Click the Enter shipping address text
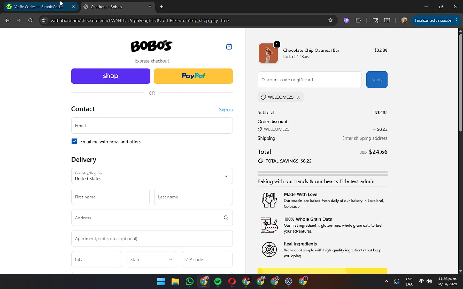The height and width of the screenshot is (289, 463). click(365, 138)
